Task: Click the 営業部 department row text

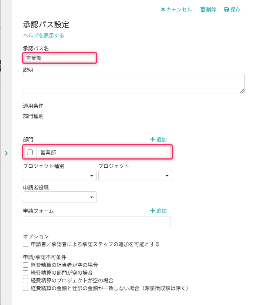Action: tap(48, 152)
